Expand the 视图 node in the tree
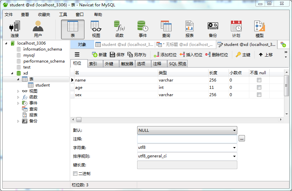This screenshot has width=292, height=191. click(18, 91)
